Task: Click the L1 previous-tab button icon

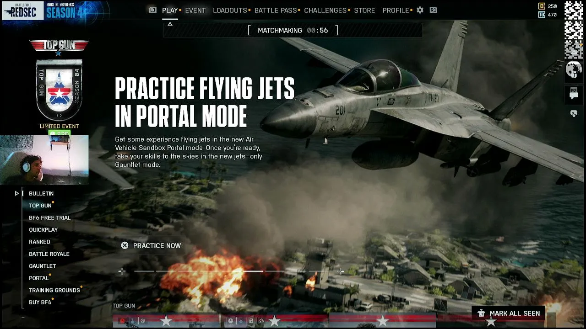Action: [153, 10]
